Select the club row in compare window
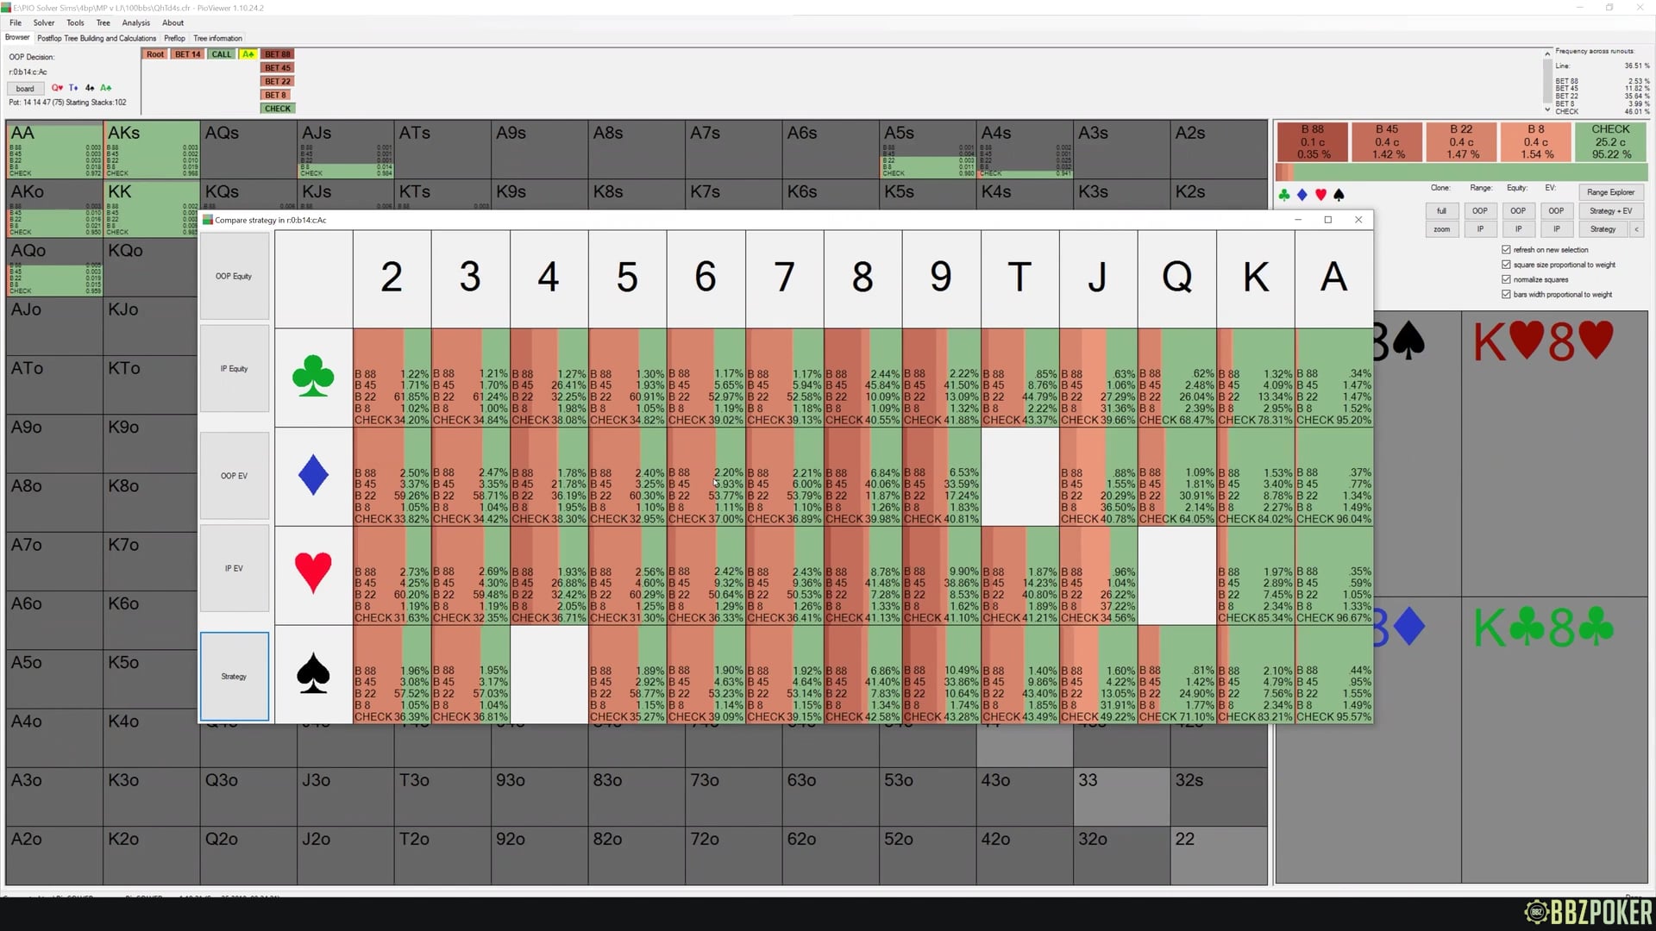Screen dimensions: 1656x931 [x=313, y=378]
